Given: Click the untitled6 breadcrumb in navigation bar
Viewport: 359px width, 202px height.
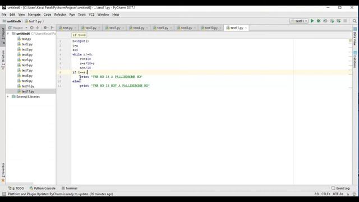Looking at the screenshot, I should point(12,21).
